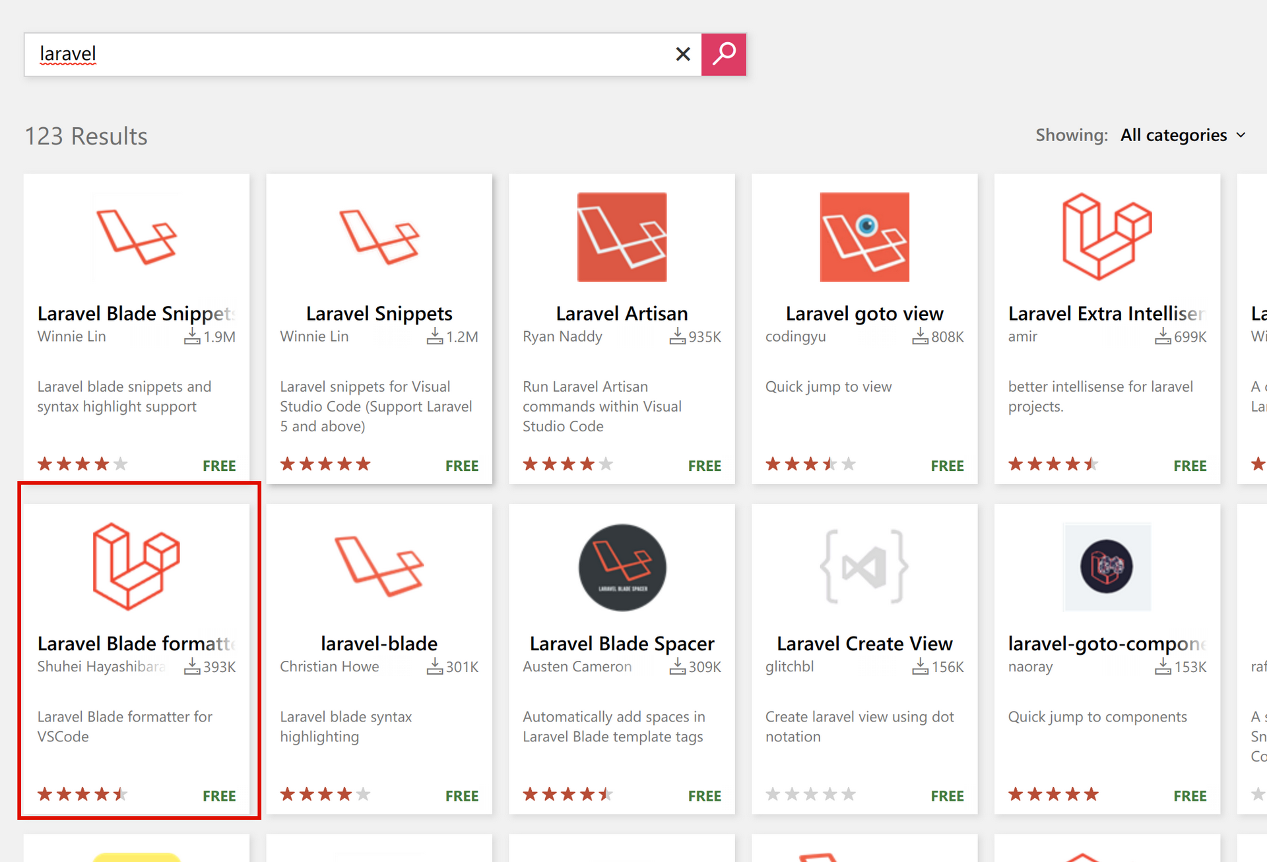Click the 123 Results heading text
The width and height of the screenshot is (1267, 862).
pyautogui.click(x=86, y=136)
